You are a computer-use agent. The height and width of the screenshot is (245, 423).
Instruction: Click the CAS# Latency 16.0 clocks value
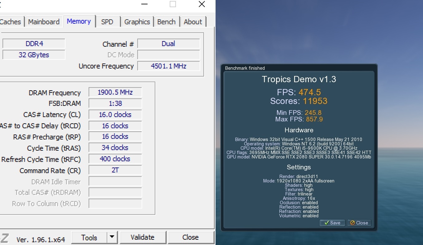115,115
